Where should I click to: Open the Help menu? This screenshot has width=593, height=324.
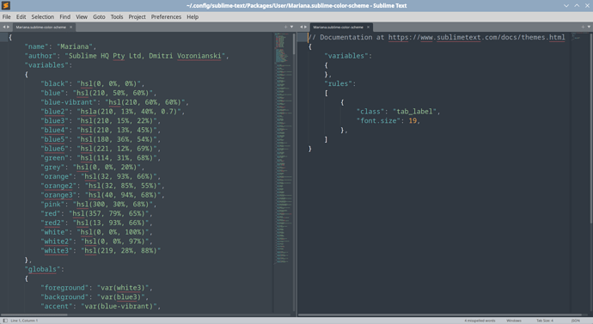click(193, 16)
